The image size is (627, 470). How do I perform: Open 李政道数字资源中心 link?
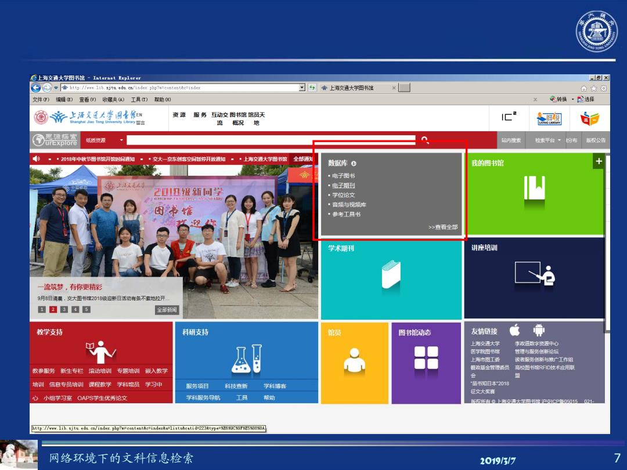pyautogui.click(x=536, y=344)
